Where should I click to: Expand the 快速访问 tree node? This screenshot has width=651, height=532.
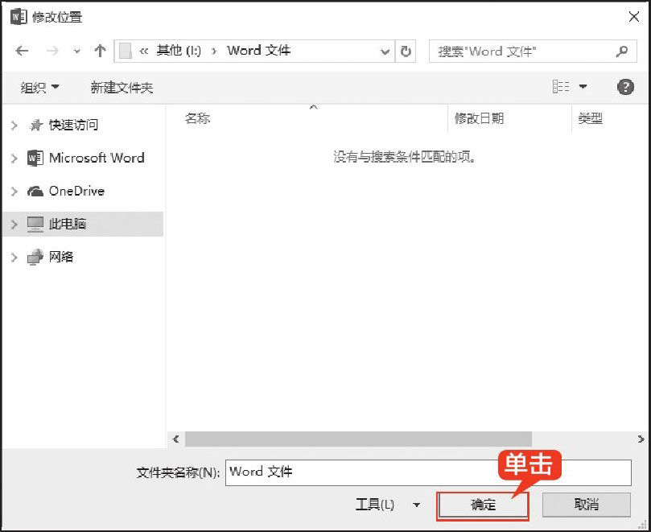14,125
